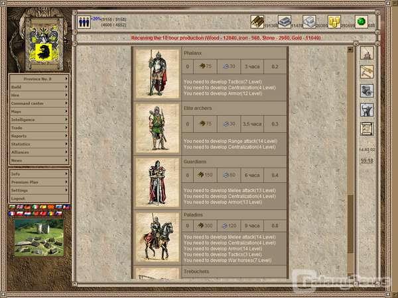Screen dimensions: 398x298
Task: Click the Paladins unit name
Action: point(193,215)
